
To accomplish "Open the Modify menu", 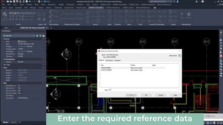I will pos(61,5).
